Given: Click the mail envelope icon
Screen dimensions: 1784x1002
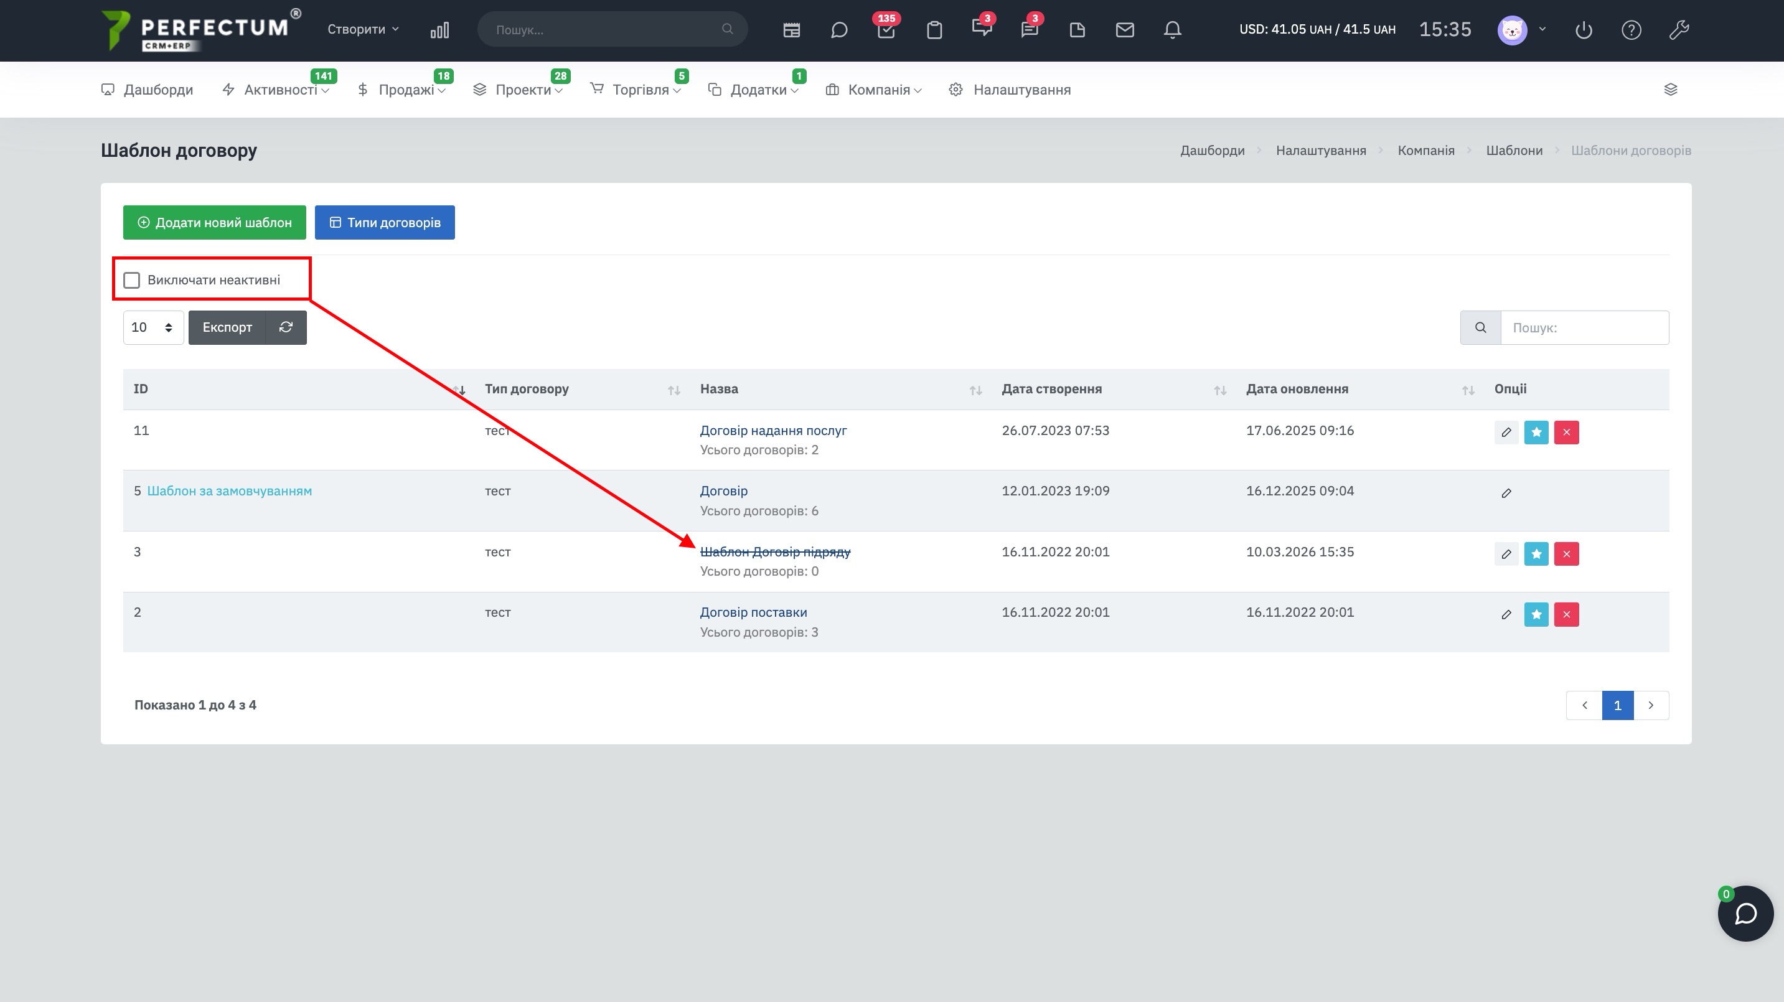Looking at the screenshot, I should tap(1125, 30).
